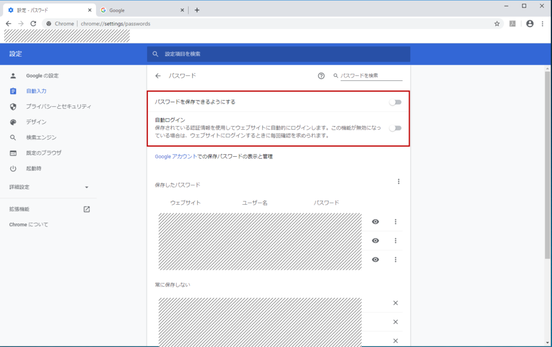Open the 拡張機能 external link icon
The width and height of the screenshot is (552, 347).
pyautogui.click(x=87, y=209)
